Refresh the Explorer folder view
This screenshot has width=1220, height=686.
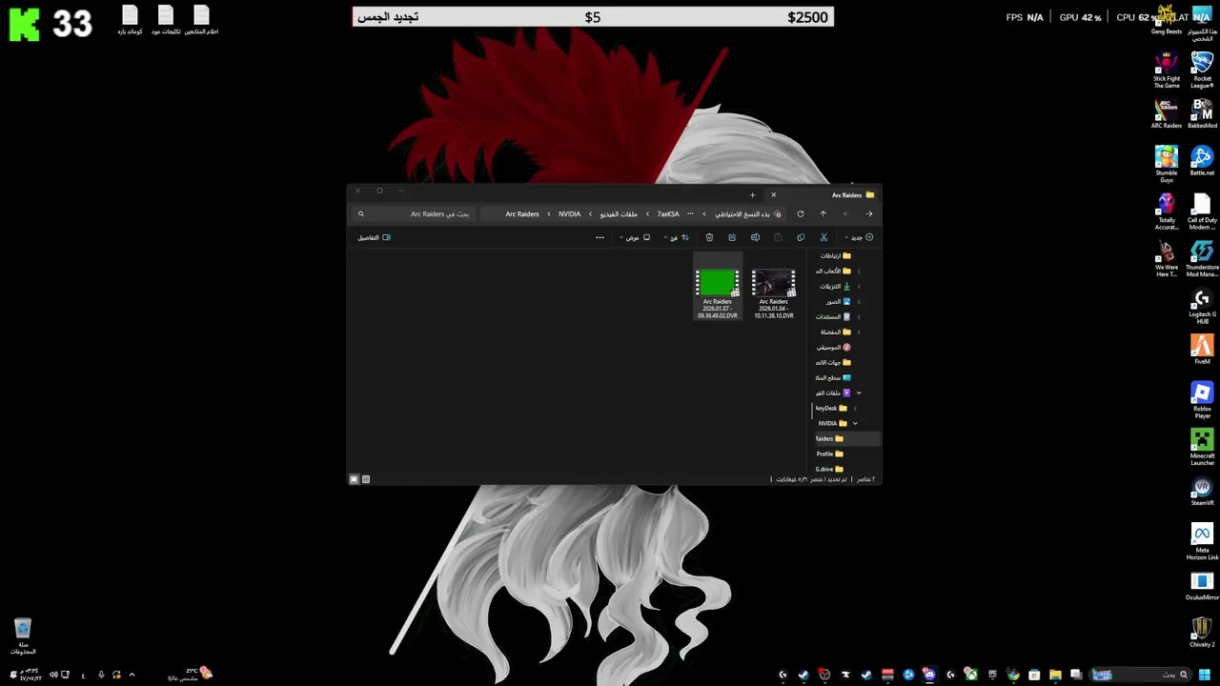(x=801, y=214)
